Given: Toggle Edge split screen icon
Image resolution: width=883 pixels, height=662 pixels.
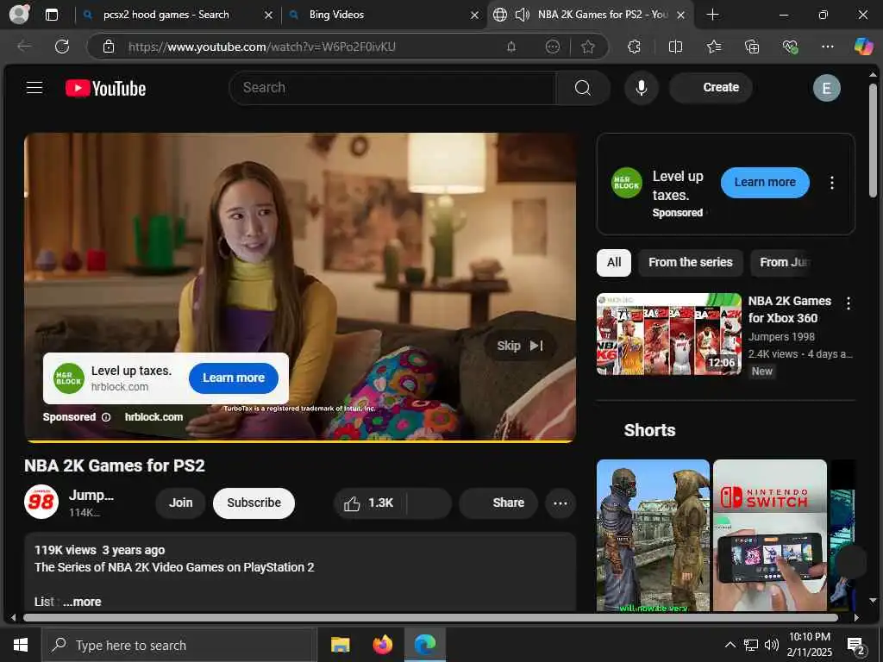Looking at the screenshot, I should click(x=675, y=47).
